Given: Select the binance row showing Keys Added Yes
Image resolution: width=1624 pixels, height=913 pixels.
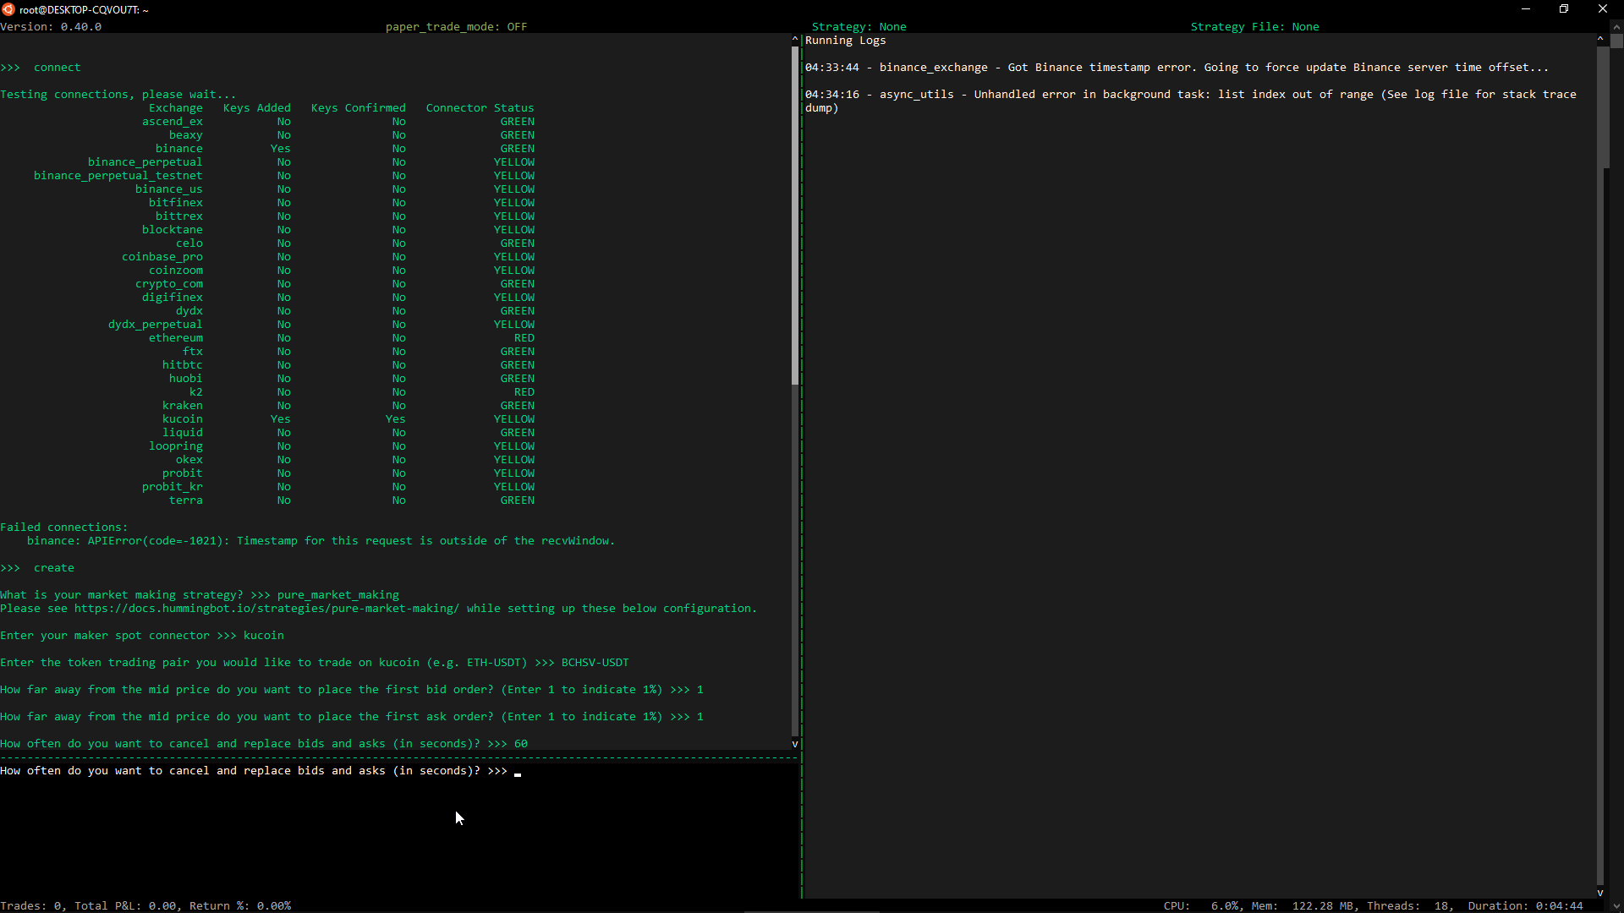Looking at the screenshot, I should pos(180,148).
